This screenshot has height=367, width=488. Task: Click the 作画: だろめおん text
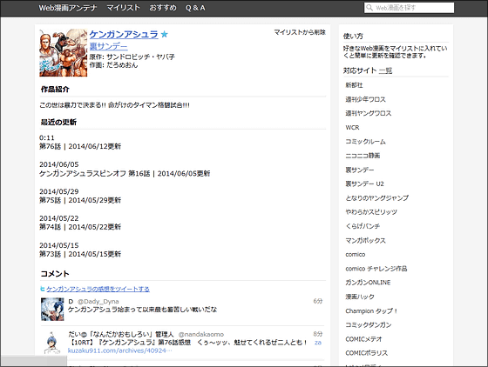pos(113,65)
